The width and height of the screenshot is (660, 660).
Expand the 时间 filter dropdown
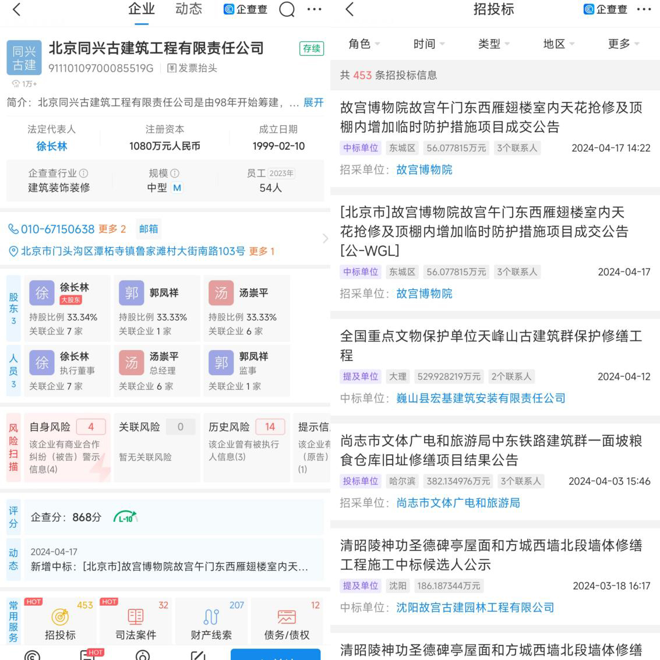click(429, 44)
